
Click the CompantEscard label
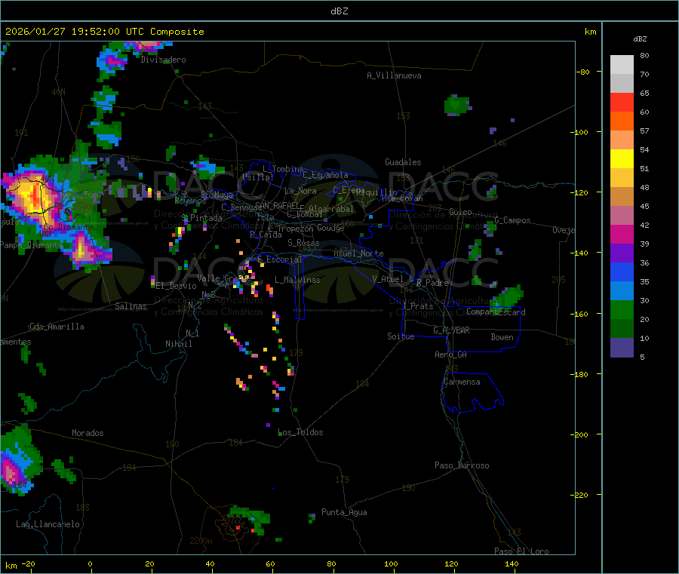click(x=496, y=312)
